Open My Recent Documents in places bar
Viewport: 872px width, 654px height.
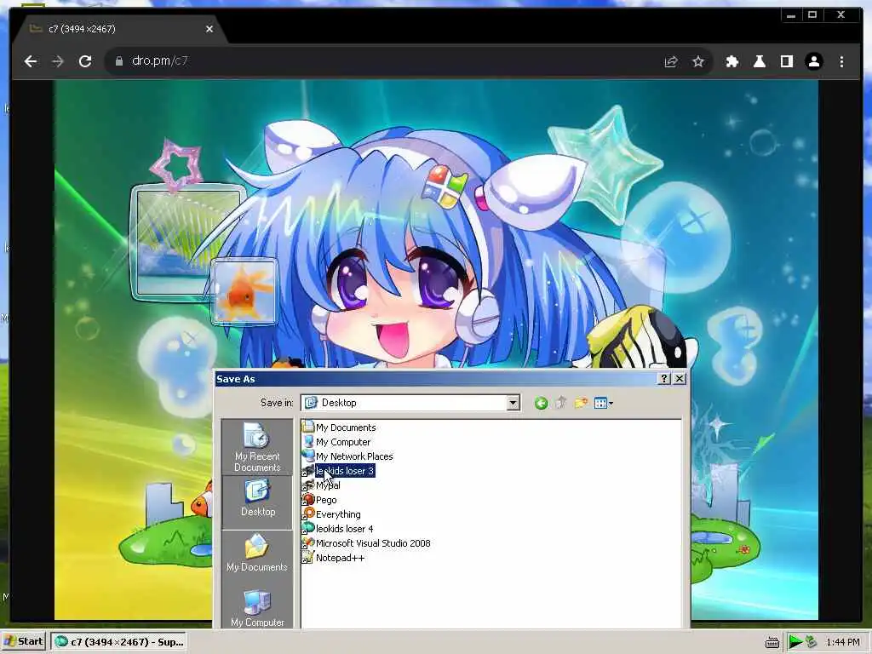[x=257, y=447]
